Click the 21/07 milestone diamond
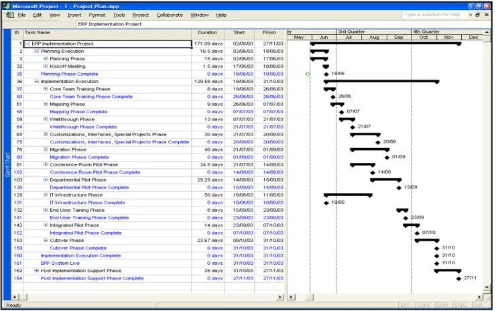Screen dimensions: 496x311 (353, 127)
